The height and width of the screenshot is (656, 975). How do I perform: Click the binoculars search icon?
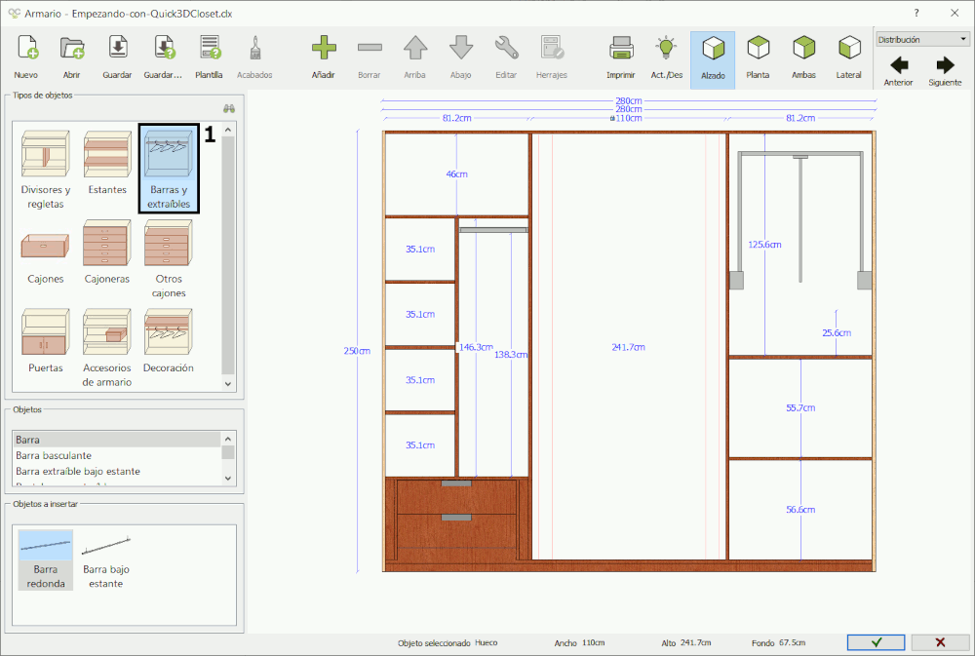click(x=229, y=108)
